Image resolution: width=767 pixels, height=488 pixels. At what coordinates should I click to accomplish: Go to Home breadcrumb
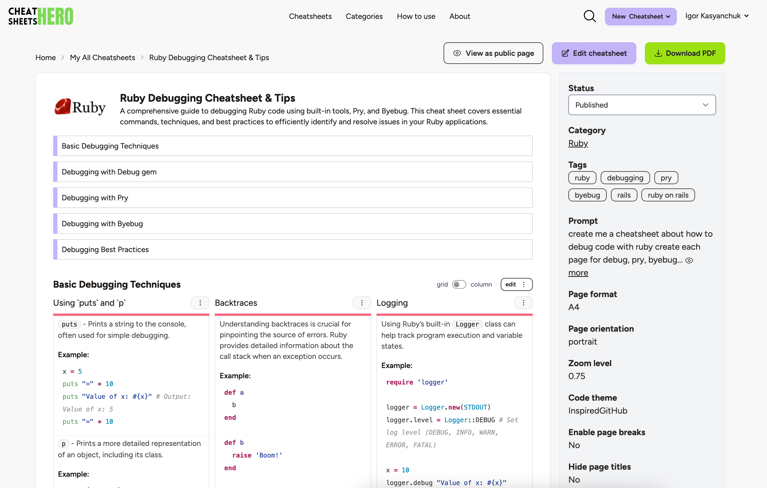46,58
